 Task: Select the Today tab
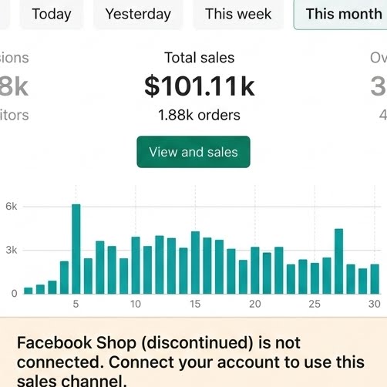[x=52, y=14]
